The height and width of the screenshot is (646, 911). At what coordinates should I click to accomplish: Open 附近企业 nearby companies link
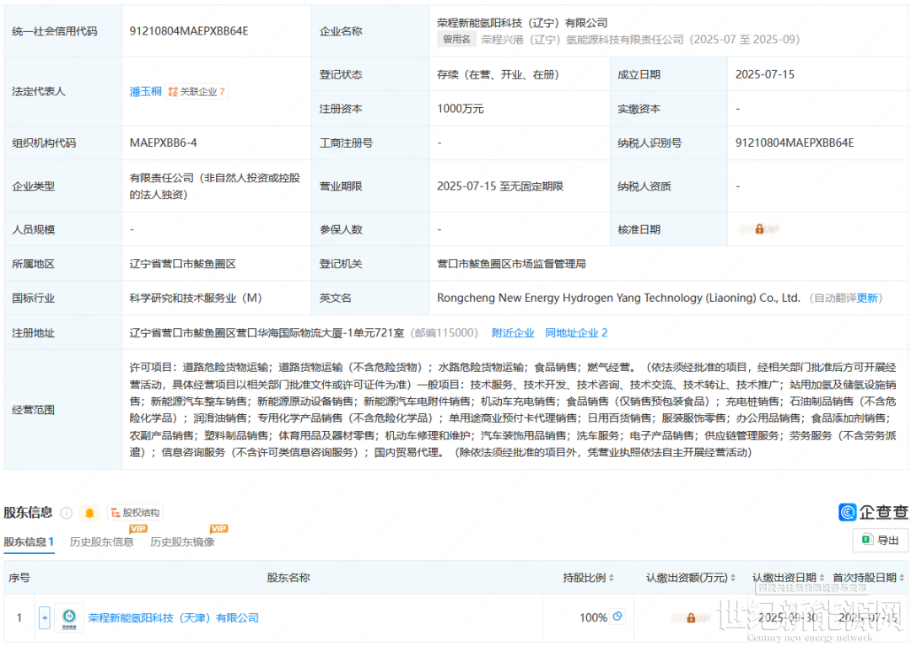pos(513,333)
